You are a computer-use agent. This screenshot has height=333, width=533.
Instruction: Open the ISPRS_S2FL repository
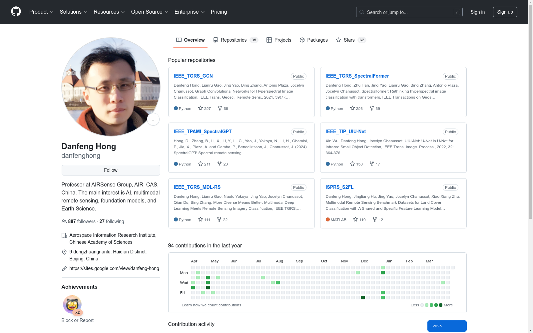click(339, 187)
